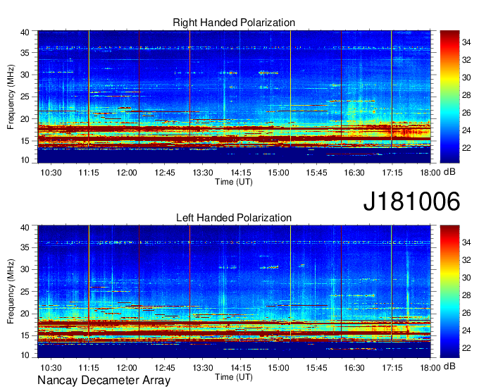Click "14:15" time tick under Left Handed plot
The height and width of the screenshot is (389, 479).
[241, 367]
